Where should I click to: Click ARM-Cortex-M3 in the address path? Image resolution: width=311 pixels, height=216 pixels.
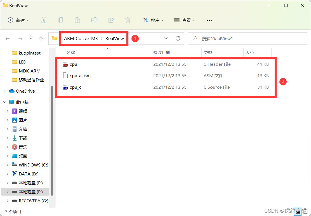coord(81,39)
